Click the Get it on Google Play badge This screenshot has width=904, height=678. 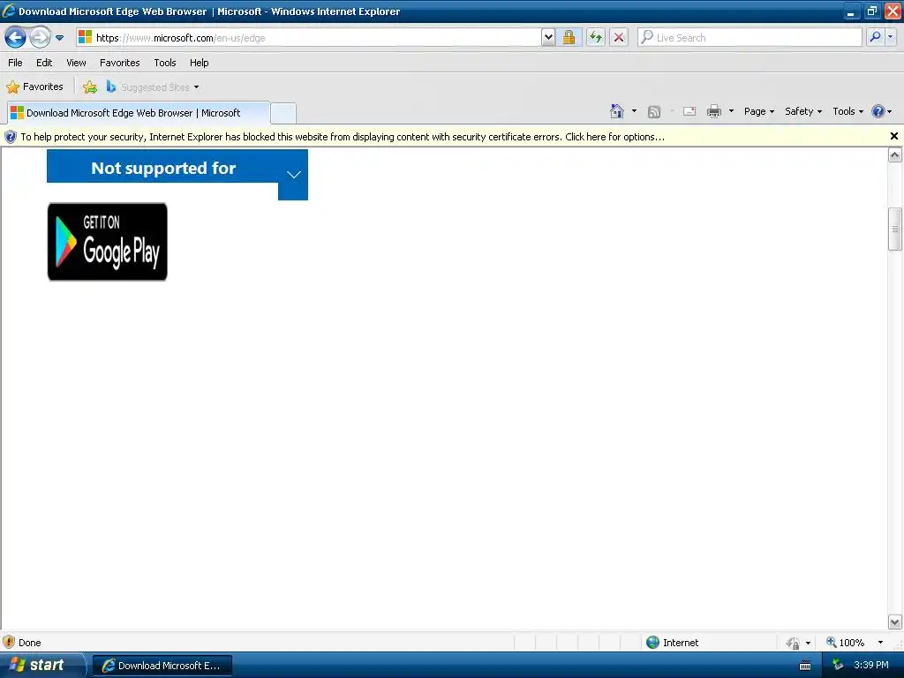pos(107,242)
